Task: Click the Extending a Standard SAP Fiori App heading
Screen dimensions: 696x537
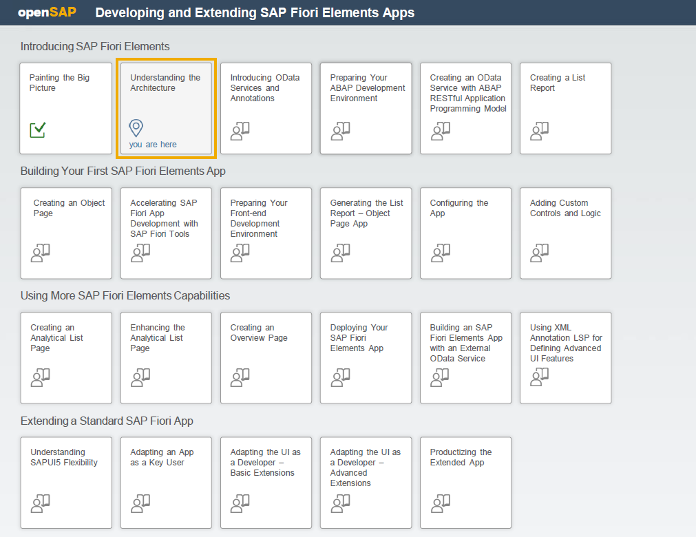Action: click(x=107, y=421)
